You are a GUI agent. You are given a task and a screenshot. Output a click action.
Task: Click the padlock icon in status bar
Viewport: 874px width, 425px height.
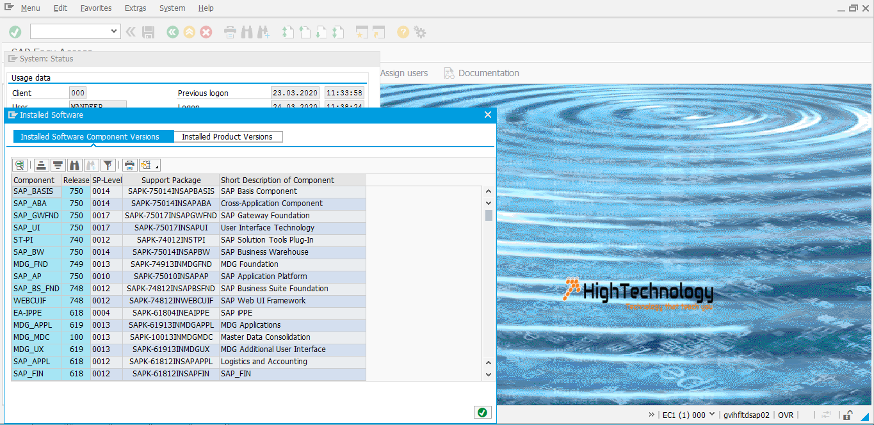pos(848,415)
